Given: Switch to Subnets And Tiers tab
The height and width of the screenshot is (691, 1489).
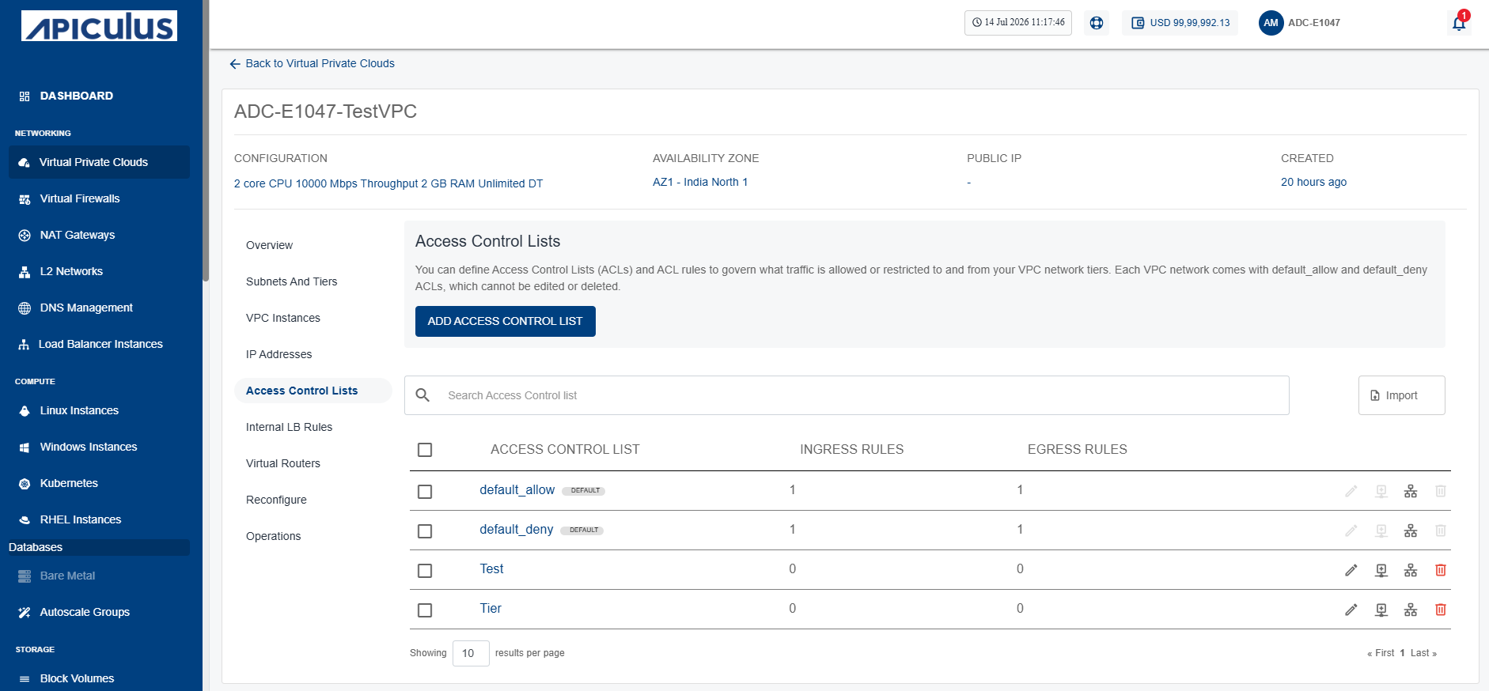Looking at the screenshot, I should pos(291,281).
